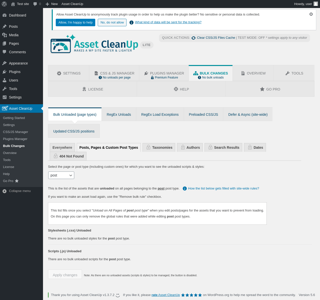Open the comments bubble icon in admin bar
This screenshot has width=320, height=300.
point(35,4)
